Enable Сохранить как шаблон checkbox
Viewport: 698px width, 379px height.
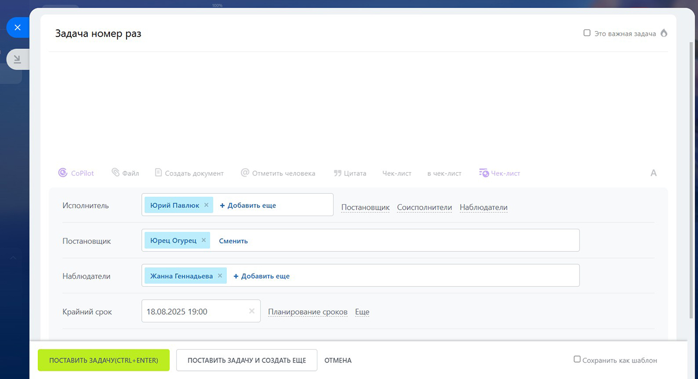[577, 359]
